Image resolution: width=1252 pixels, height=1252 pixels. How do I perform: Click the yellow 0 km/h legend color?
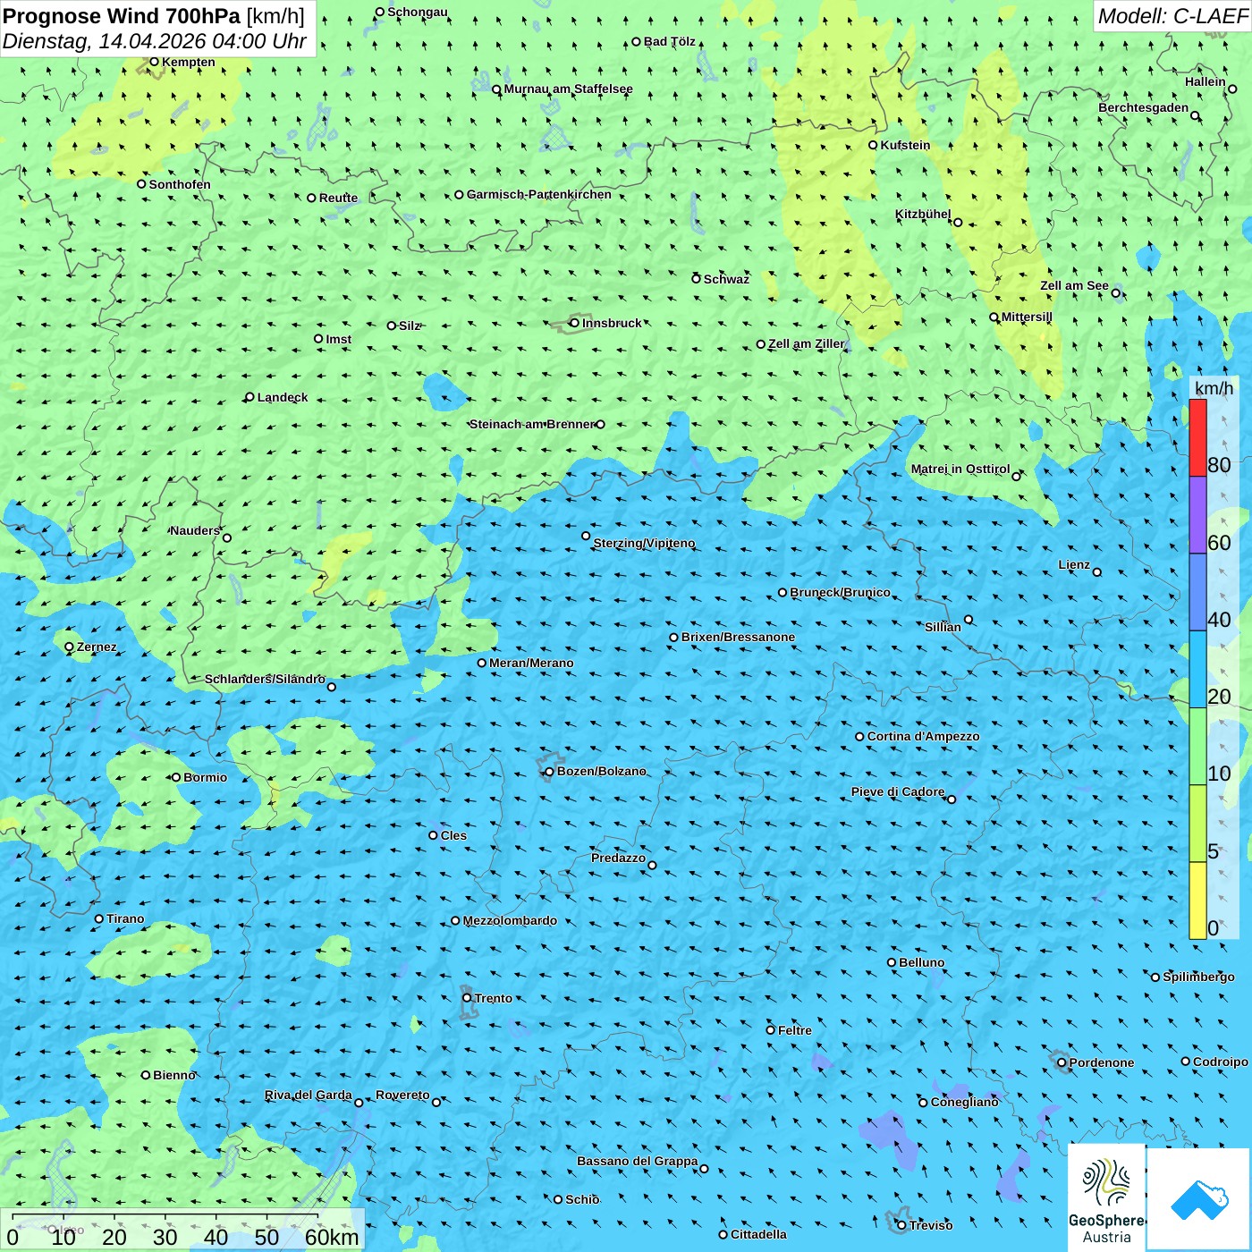tap(1197, 901)
